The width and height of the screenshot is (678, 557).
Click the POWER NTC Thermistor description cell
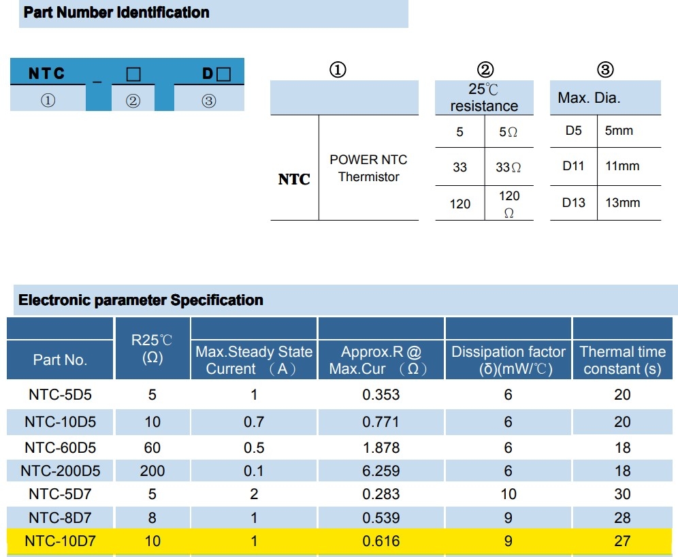pyautogui.click(x=368, y=168)
